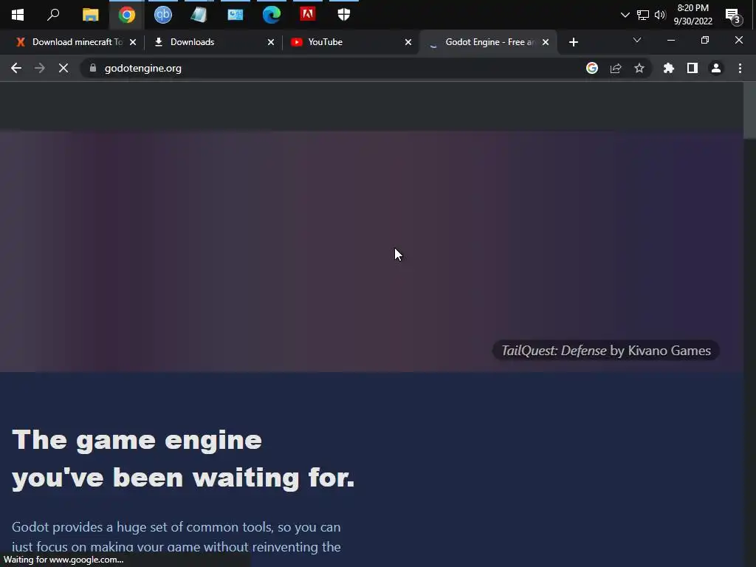The image size is (756, 567).
Task: Open the volume control tray icon
Action: coord(660,15)
